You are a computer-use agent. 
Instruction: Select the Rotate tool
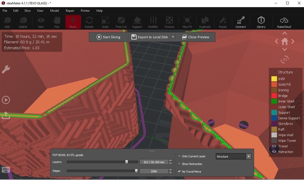pyautogui.click(x=89, y=22)
